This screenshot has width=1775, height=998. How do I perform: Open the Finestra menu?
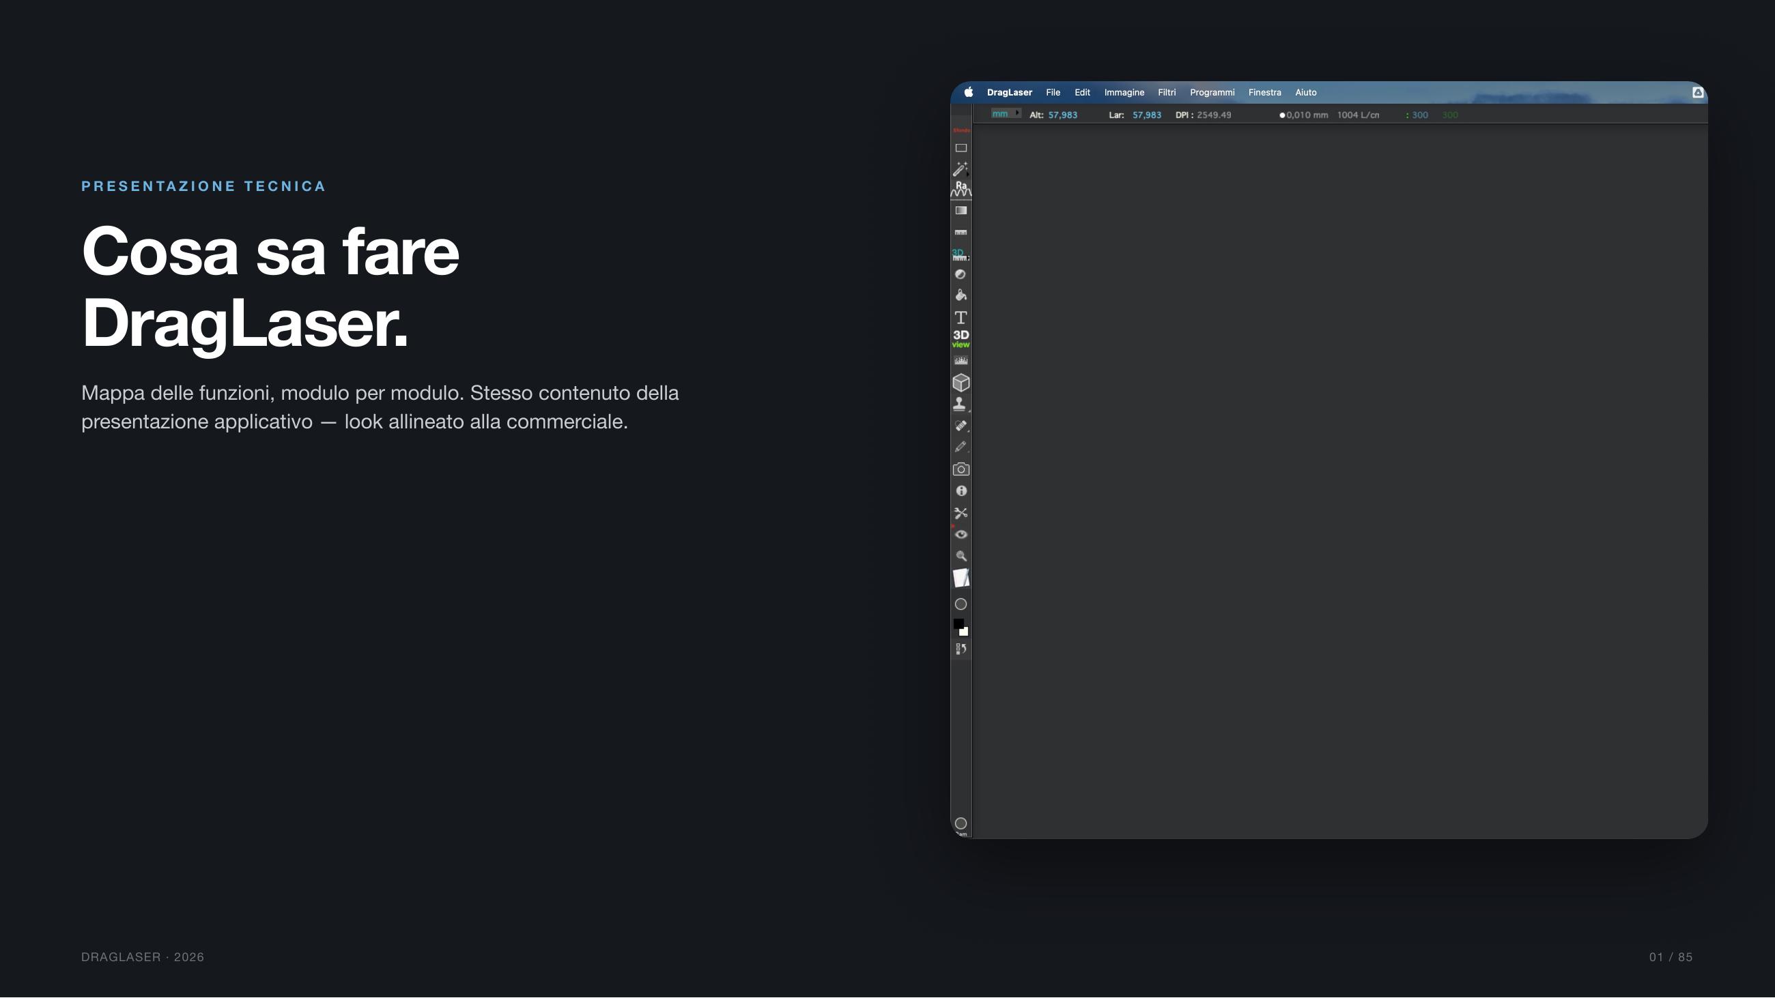1264,92
